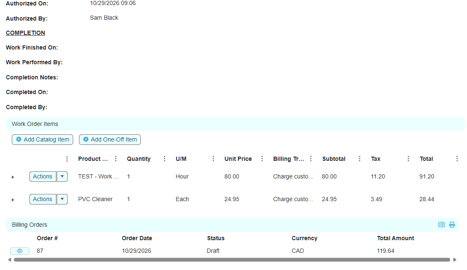Sort by the Subtotal column header
This screenshot has width=467, height=270.
click(334, 159)
